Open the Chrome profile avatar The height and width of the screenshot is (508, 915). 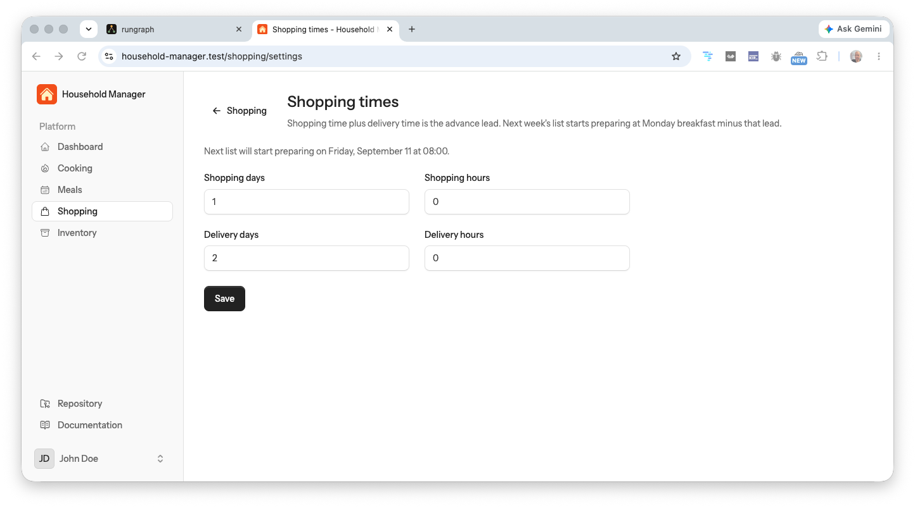(x=856, y=56)
